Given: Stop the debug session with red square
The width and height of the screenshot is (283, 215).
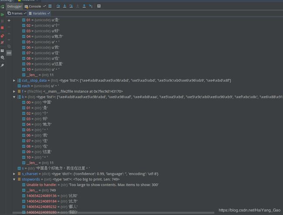Looking at the screenshot, I should 2,28.
